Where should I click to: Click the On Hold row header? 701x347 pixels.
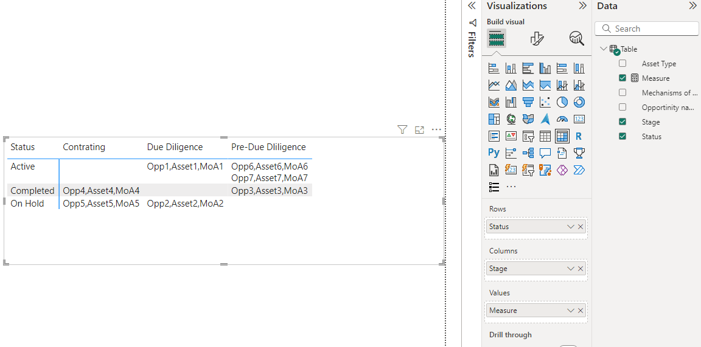(27, 204)
